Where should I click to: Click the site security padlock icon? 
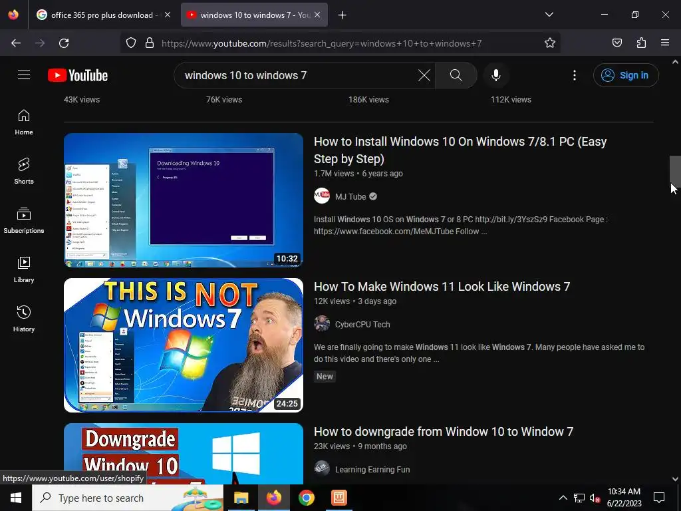click(150, 43)
